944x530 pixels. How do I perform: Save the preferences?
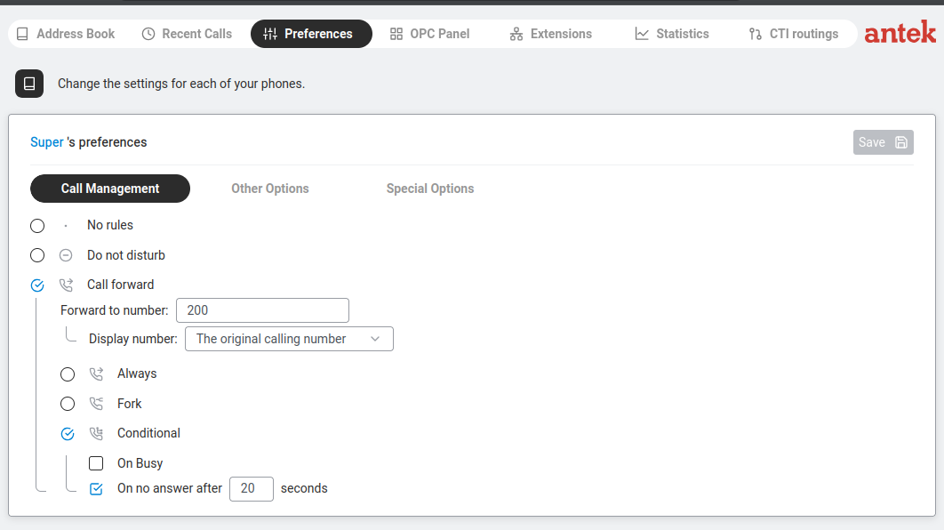click(884, 142)
